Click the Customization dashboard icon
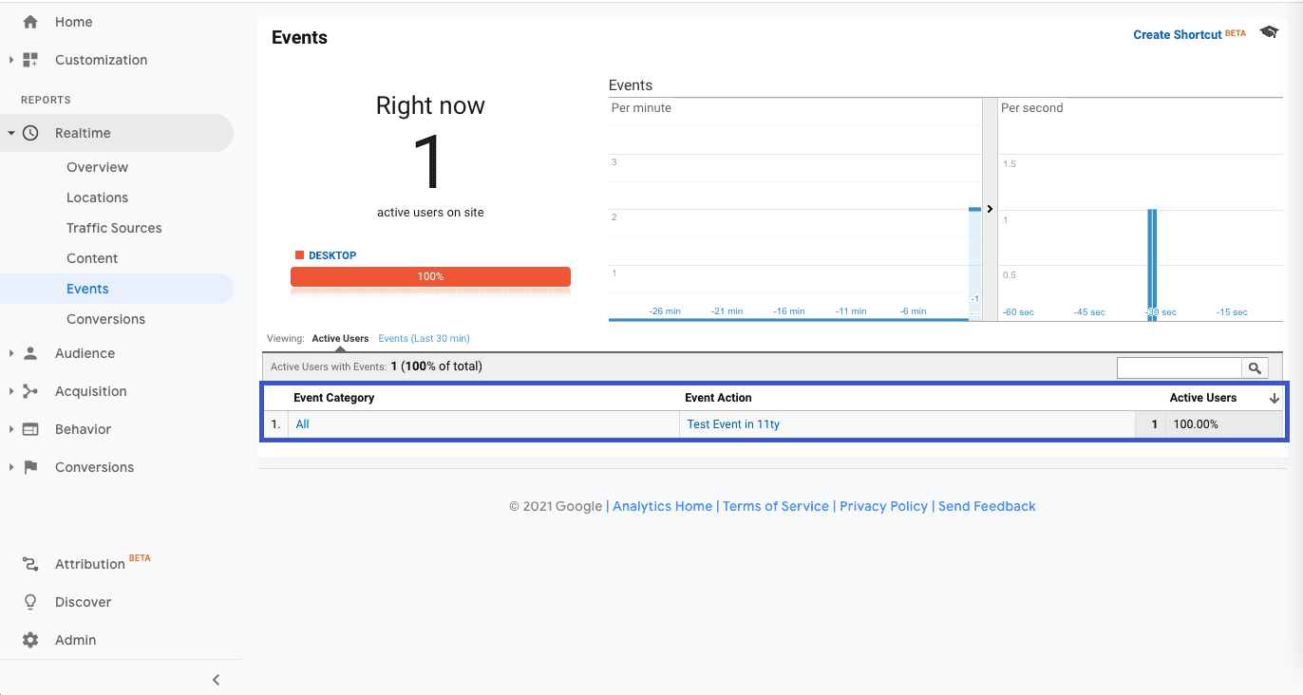This screenshot has height=695, width=1303. pos(30,60)
